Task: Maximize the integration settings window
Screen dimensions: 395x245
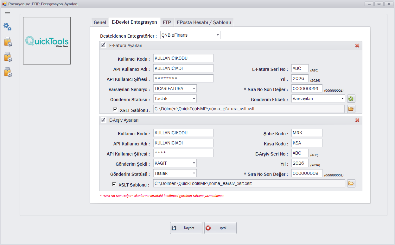Action: click(379, 4)
